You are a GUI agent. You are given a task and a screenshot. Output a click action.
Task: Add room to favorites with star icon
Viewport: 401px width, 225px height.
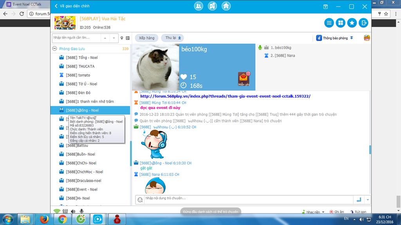click(x=352, y=23)
